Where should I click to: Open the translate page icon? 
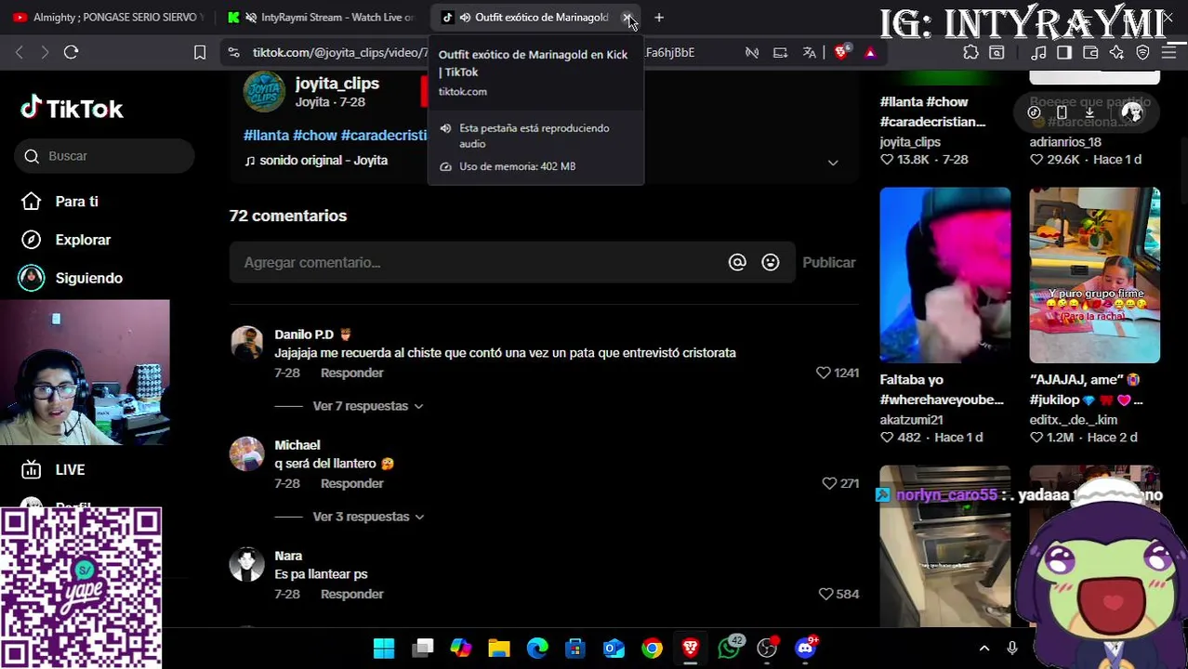point(810,53)
